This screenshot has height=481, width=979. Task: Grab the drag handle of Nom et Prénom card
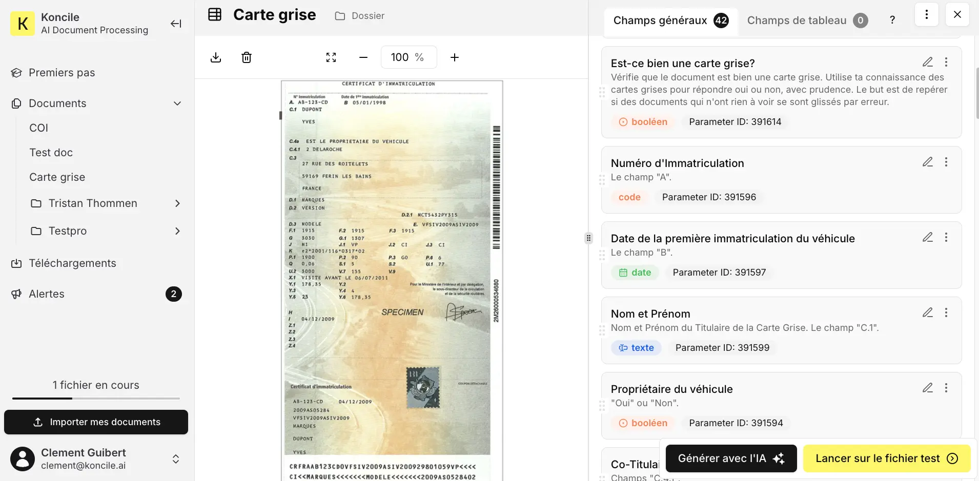(602, 330)
